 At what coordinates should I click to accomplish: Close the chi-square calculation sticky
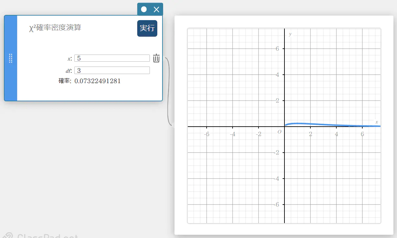(x=156, y=9)
